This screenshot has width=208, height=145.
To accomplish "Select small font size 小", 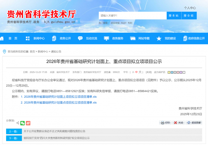I will coord(133,72).
